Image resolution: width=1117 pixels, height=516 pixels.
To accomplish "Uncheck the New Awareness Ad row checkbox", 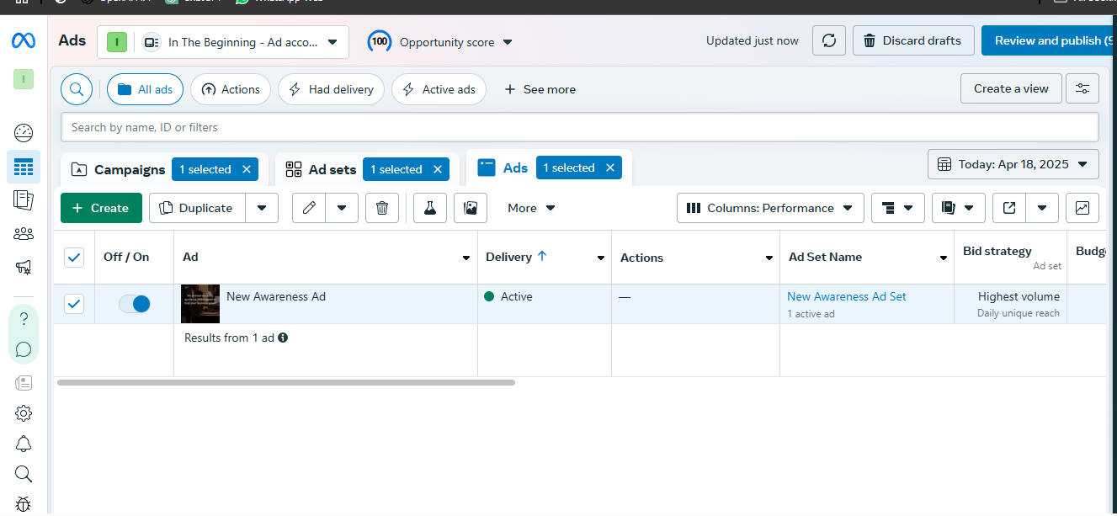I will [x=74, y=304].
